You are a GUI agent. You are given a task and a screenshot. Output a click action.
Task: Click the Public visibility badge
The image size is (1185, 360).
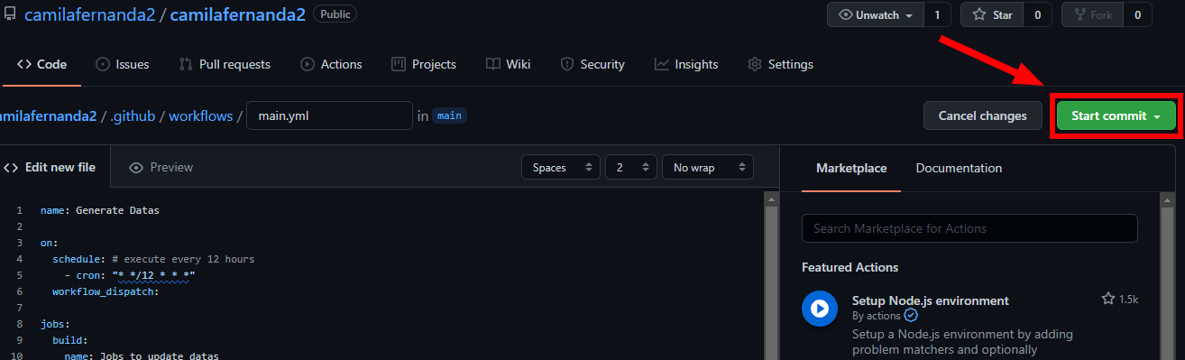coord(335,14)
